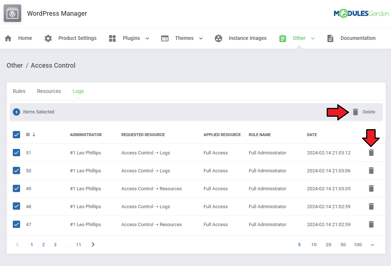Image resolution: width=391 pixels, height=266 pixels.
Task: Delete log entry 48 with trash icon
Action: 371,207
